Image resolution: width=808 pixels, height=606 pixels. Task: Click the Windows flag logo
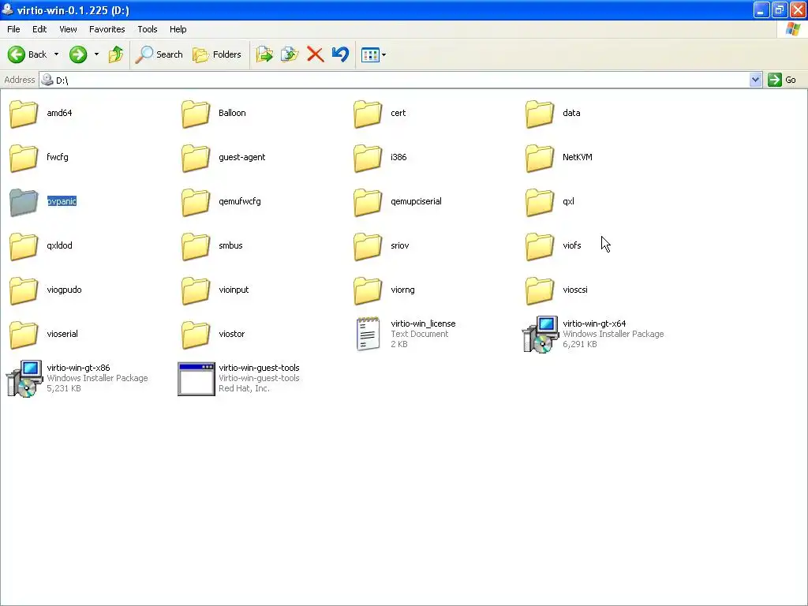[x=792, y=29]
